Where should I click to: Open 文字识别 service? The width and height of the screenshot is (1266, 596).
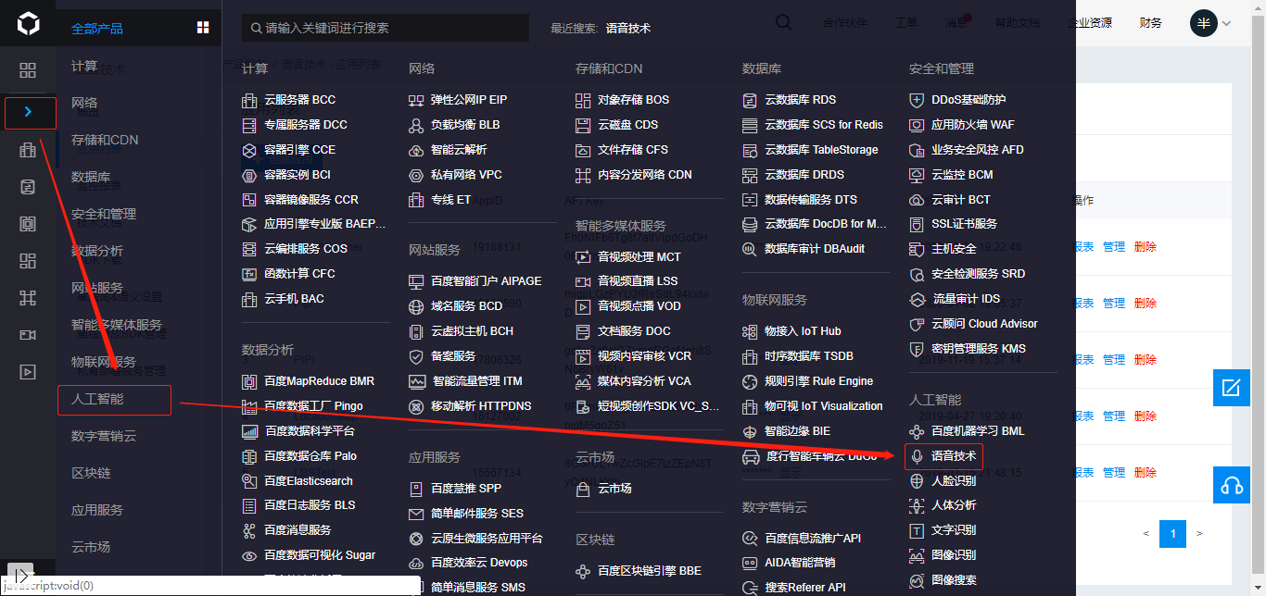click(x=943, y=530)
